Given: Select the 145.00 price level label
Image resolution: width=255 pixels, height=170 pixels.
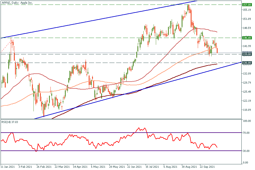Looking at the screenshot, I should pos(247,38).
